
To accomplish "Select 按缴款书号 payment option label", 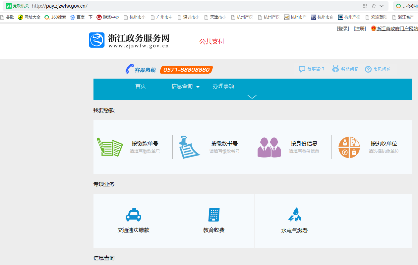I will (x=224, y=144).
